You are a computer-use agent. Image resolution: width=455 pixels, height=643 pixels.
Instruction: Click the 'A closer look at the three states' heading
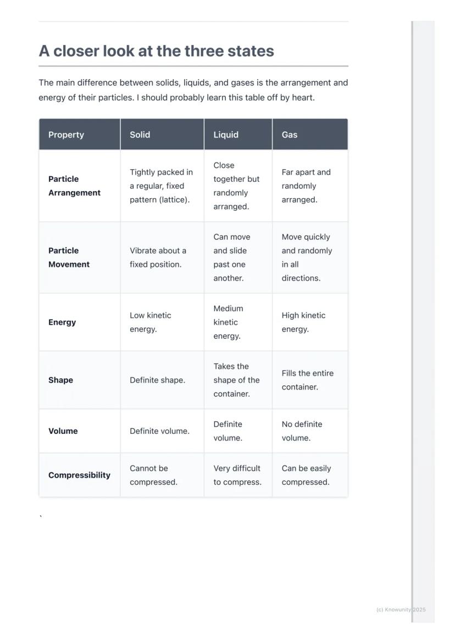156,51
